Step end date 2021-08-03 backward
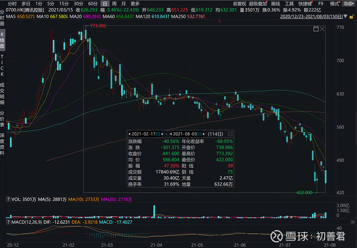Image resolution: width=357 pixels, height=248 pixels. pyautogui.click(x=171, y=134)
